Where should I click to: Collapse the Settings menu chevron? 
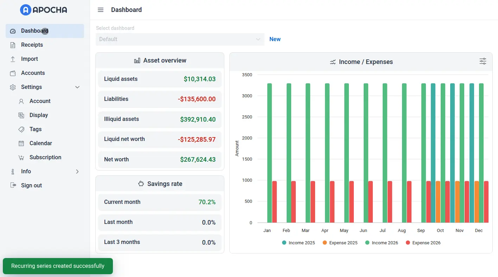pos(77,87)
